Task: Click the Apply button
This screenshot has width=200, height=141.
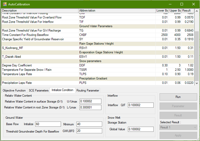Action: coord(178,135)
